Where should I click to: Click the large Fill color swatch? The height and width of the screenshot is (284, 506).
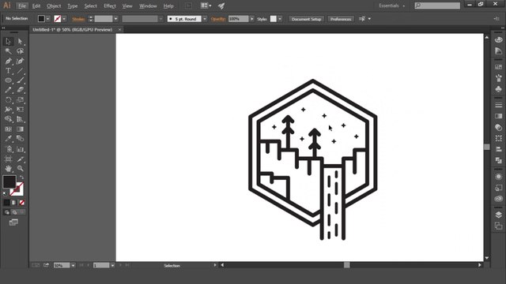tap(9, 181)
